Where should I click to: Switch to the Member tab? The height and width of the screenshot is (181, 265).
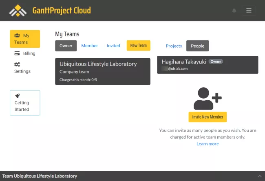pos(90,46)
